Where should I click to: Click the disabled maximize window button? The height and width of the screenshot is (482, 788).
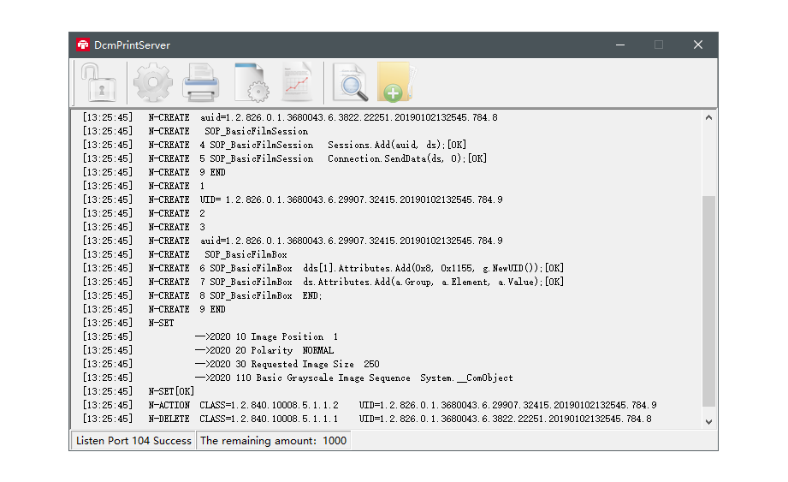coord(659,45)
